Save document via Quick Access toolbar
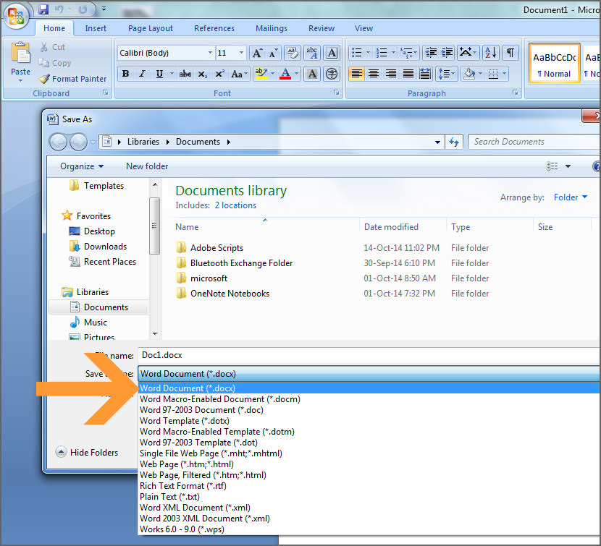The height and width of the screenshot is (546, 601). click(43, 9)
